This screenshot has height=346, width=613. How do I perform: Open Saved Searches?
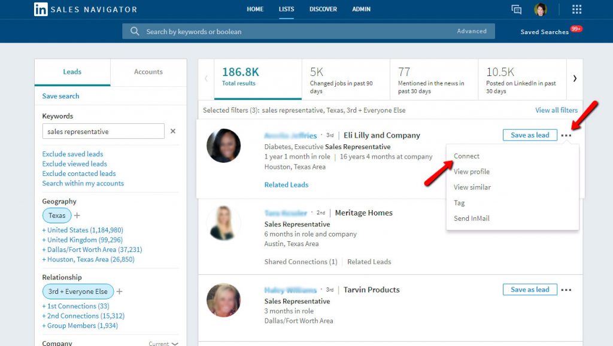(x=544, y=32)
